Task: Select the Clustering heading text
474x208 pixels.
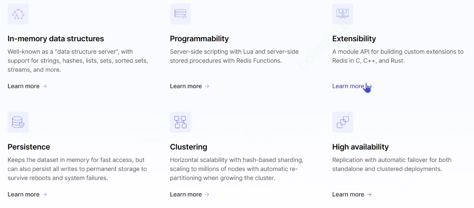Action: tap(188, 147)
